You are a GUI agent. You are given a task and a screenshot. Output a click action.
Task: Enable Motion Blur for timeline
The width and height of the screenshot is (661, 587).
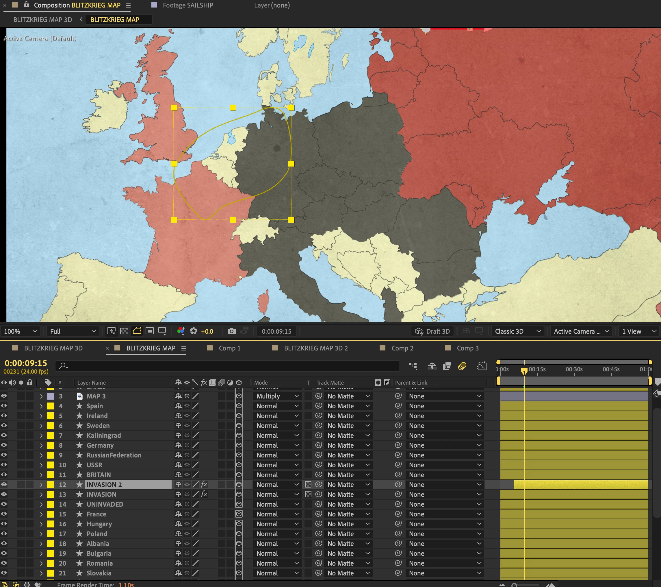coord(462,366)
